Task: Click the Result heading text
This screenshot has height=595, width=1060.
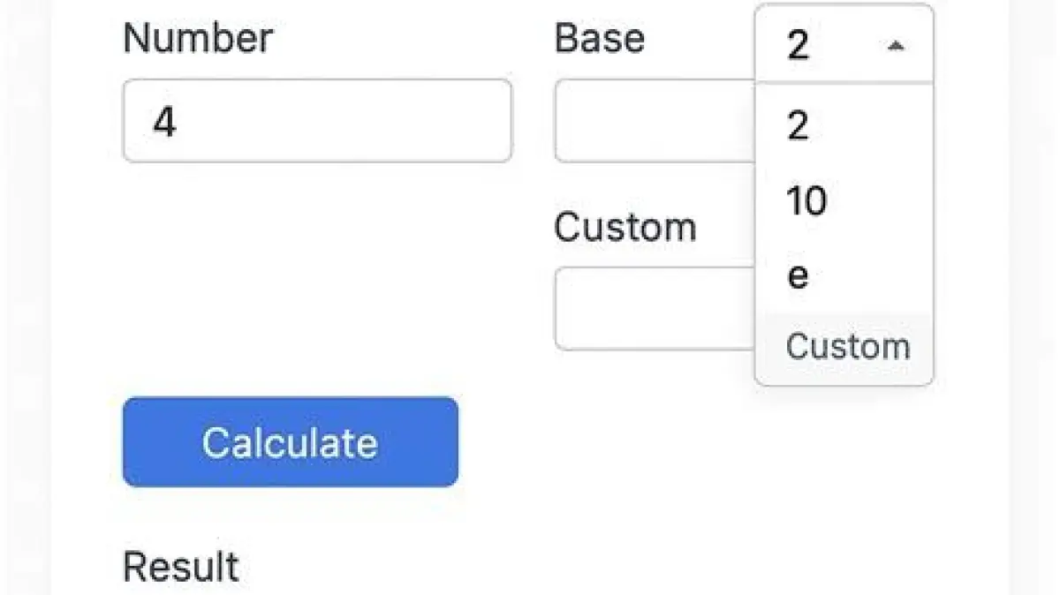Action: pyautogui.click(x=180, y=566)
